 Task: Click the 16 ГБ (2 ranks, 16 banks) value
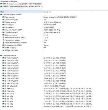click(x=52, y=22)
